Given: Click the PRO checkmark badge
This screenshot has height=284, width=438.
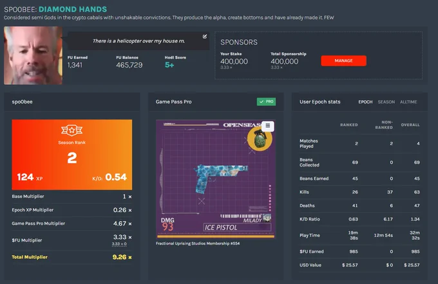Looking at the screenshot, I should (266, 102).
